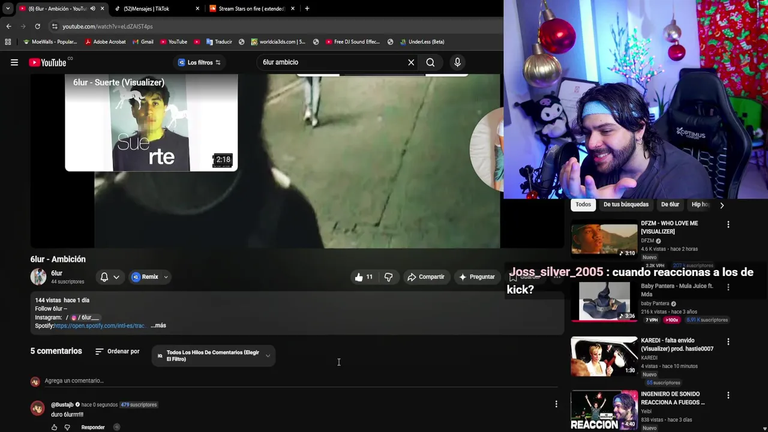The width and height of the screenshot is (768, 432).
Task: Select the Todos filter chip
Action: tap(583, 205)
